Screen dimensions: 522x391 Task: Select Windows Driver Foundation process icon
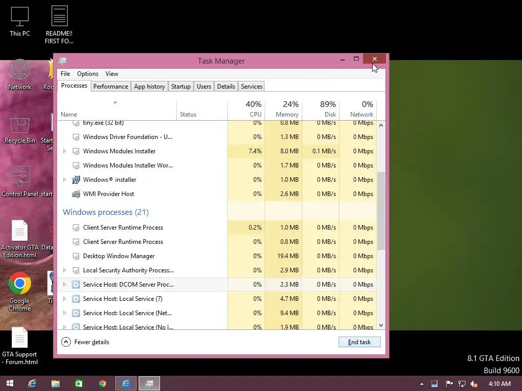pyautogui.click(x=76, y=137)
